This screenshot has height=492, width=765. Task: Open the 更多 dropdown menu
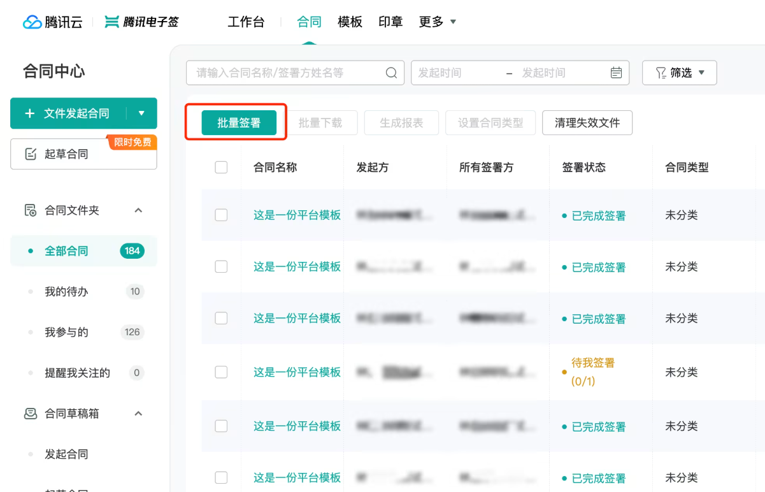point(438,22)
